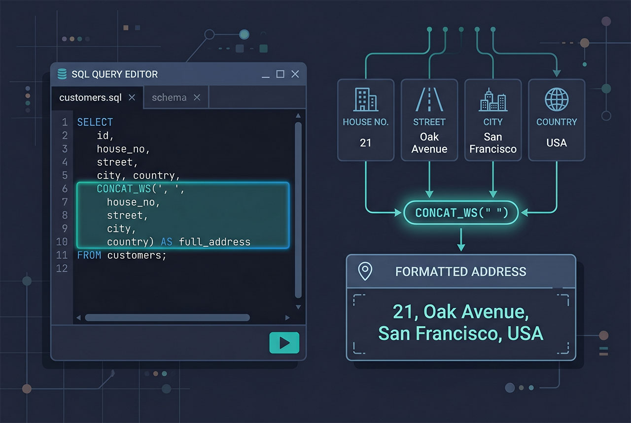The height and width of the screenshot is (423, 631).
Task: Click the vertical scrollbar thumb in editor
Action: 298,210
